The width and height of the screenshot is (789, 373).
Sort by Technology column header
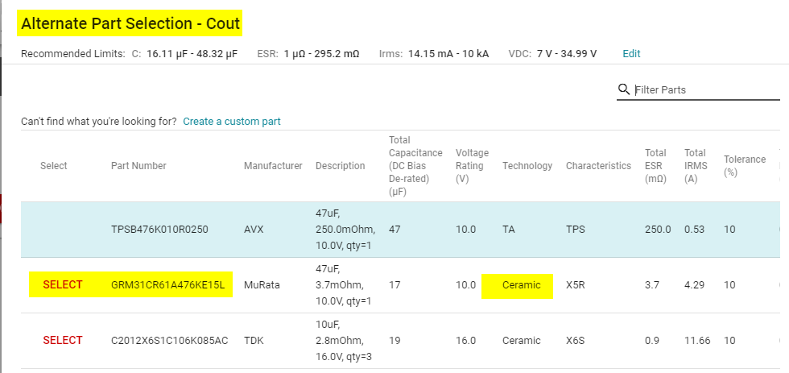click(x=527, y=166)
